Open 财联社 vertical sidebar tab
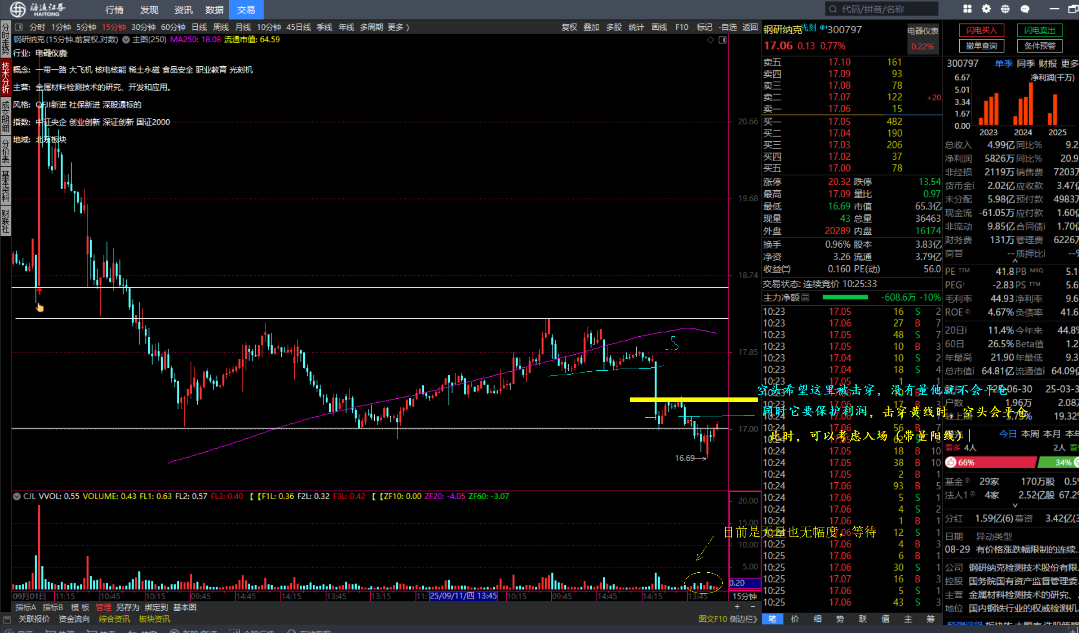The width and height of the screenshot is (1079, 633). tap(5, 221)
